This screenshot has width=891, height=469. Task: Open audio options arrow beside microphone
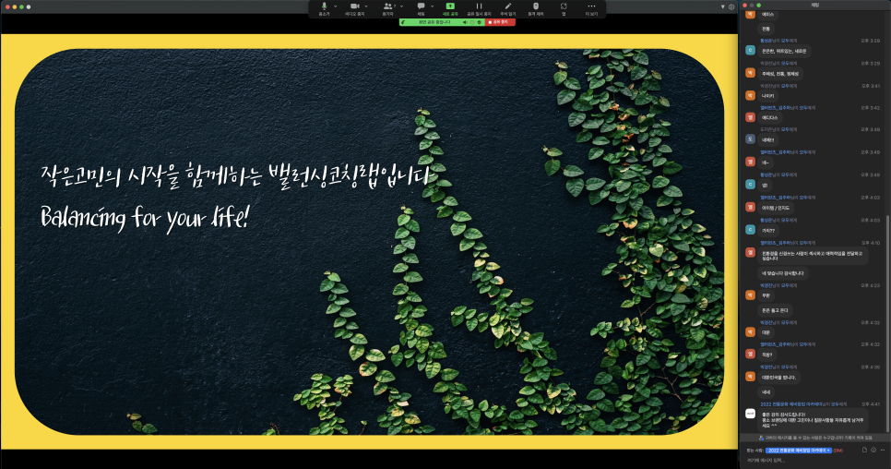[x=335, y=6]
